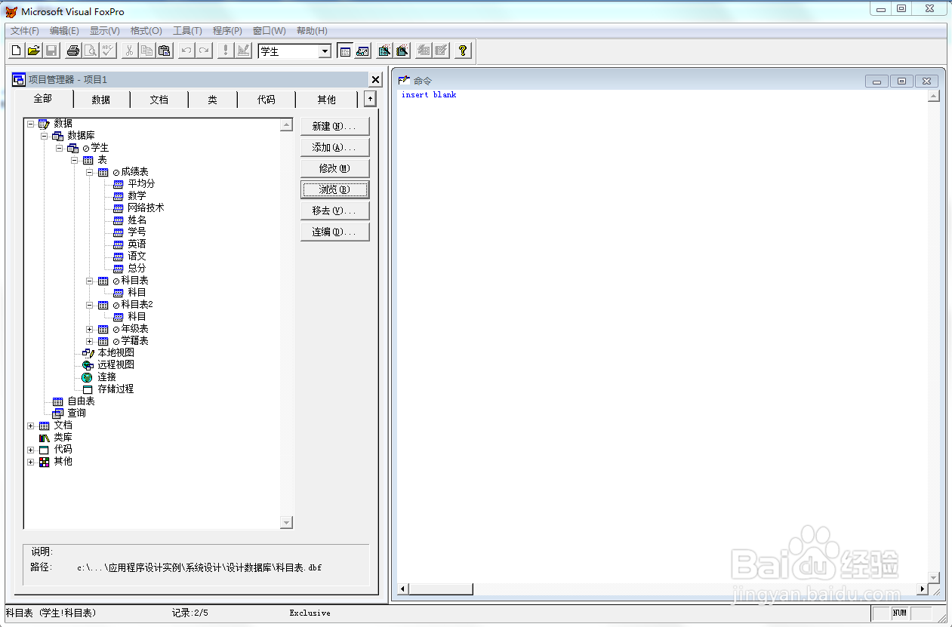
Task: Click the Paste clipboard toolbar icon
Action: click(x=165, y=51)
